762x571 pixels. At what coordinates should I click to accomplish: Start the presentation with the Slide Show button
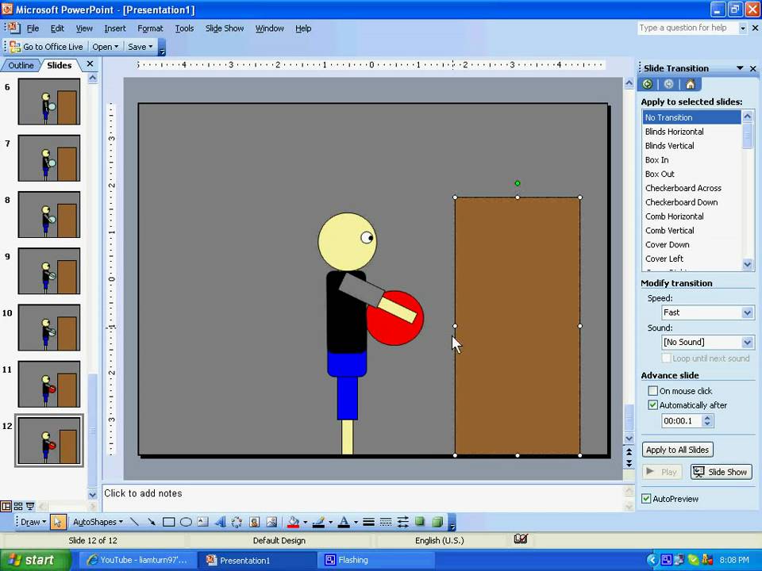pos(721,471)
